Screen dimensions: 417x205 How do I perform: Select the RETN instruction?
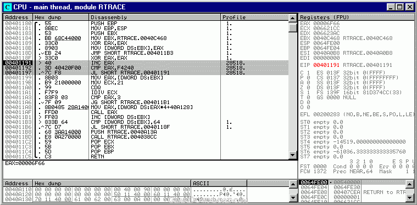(x=97, y=156)
